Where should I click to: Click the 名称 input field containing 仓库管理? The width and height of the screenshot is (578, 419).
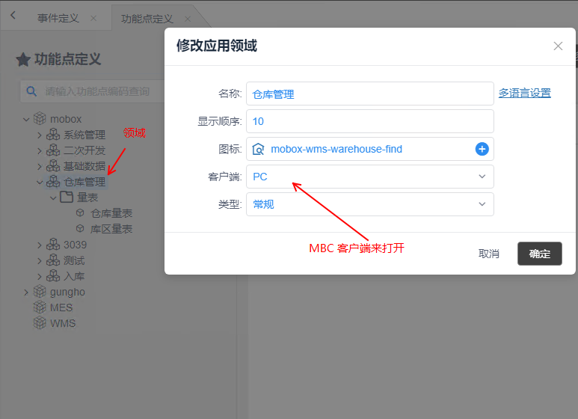click(x=369, y=94)
